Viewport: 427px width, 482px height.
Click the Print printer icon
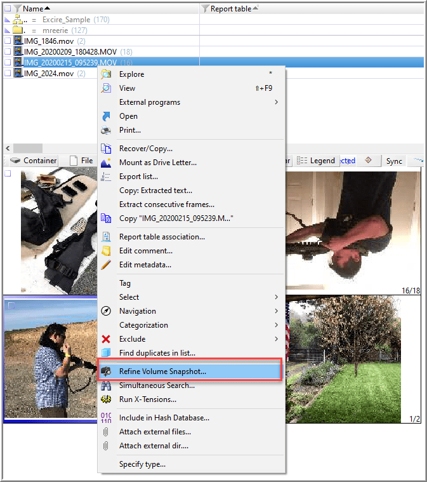pyautogui.click(x=106, y=130)
